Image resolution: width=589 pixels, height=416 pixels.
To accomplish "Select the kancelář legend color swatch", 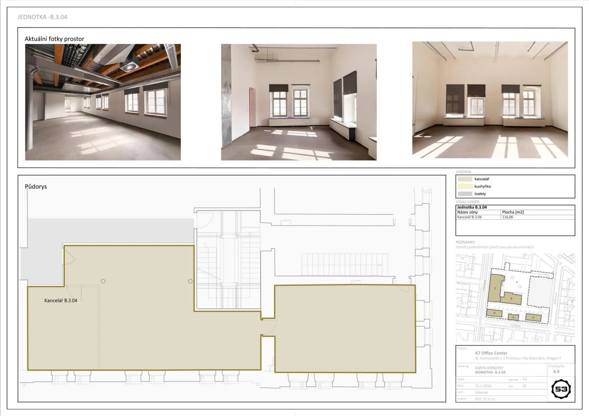I will point(465,179).
